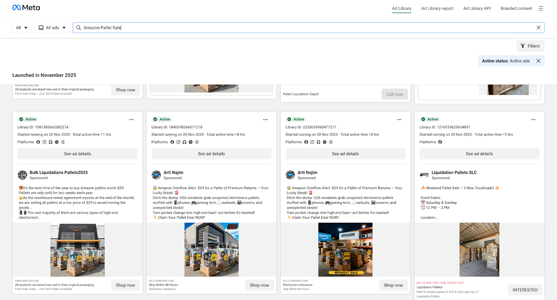Open ad 1840598266571218 creative image
Image resolution: width=557 pixels, height=300 pixels.
[211, 250]
